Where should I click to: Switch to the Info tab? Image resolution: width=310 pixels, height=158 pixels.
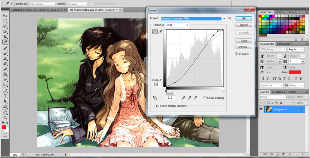pyautogui.click(x=290, y=12)
